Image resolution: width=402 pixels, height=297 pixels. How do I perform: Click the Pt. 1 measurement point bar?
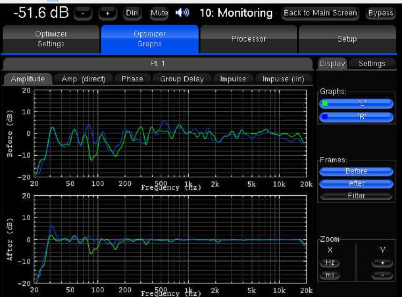pos(157,64)
